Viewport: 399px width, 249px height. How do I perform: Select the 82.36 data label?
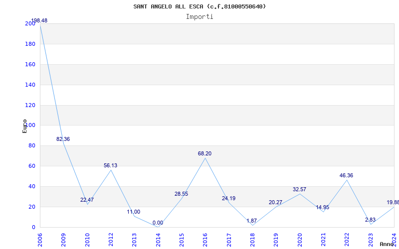[x=63, y=139]
